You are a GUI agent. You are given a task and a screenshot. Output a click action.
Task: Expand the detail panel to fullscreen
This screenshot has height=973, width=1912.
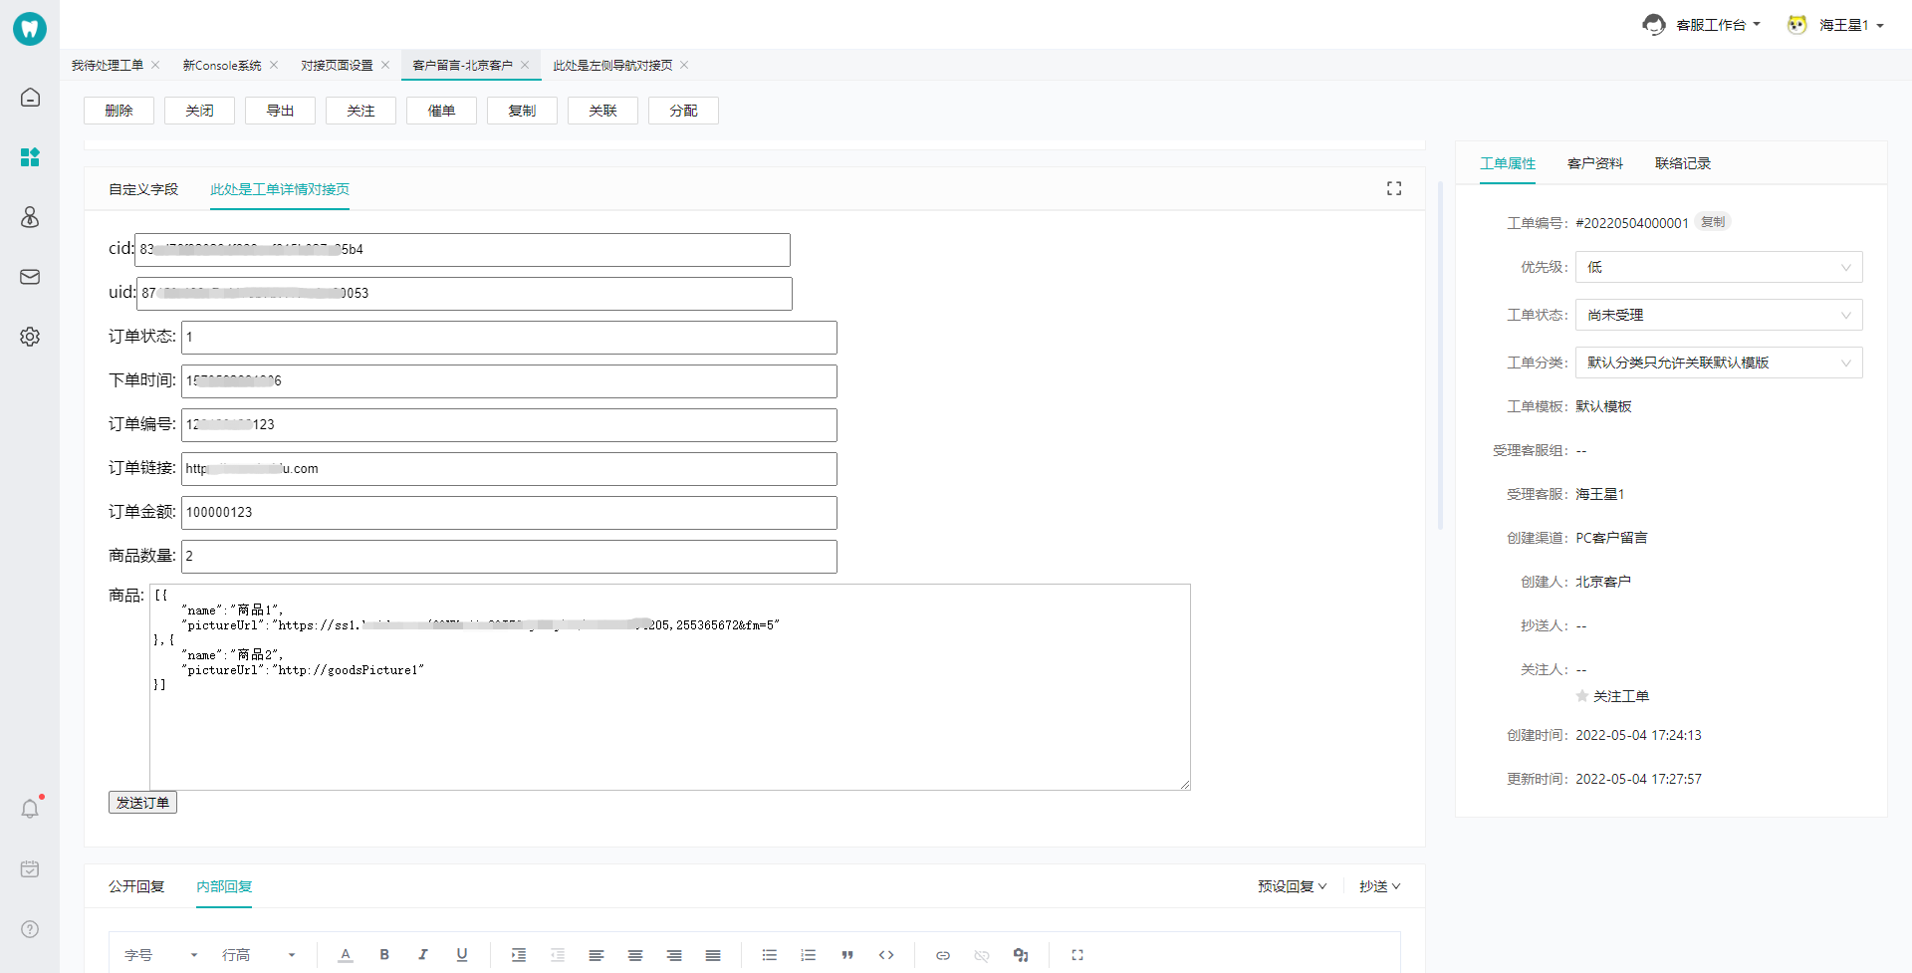[x=1394, y=189]
